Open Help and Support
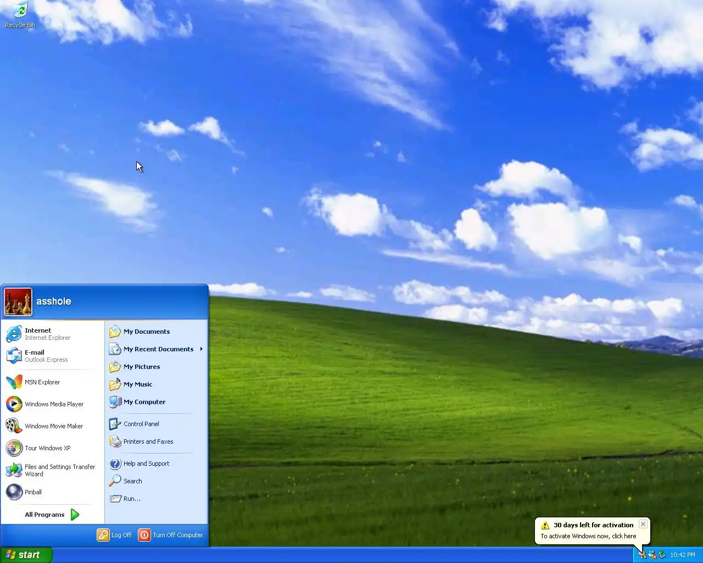Screen dimensions: 703x563 coord(156,463)
